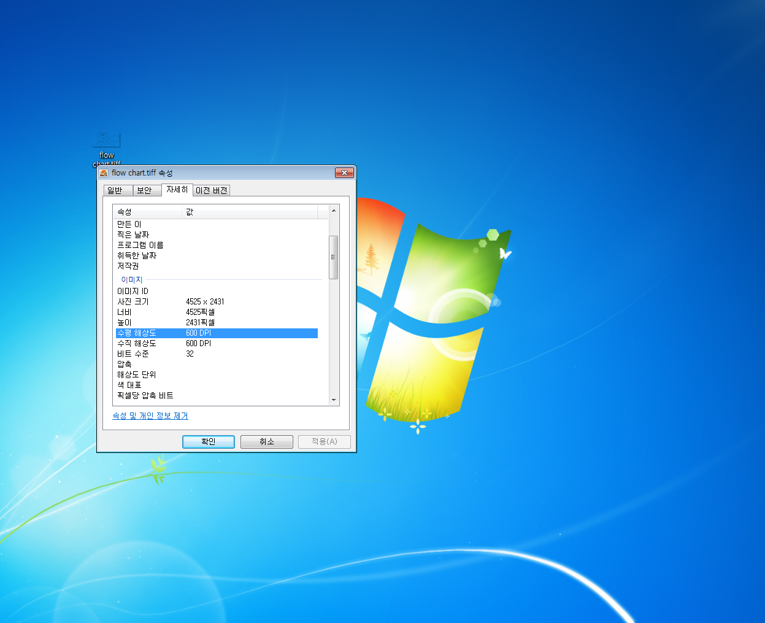Viewport: 765px width, 623px height.
Task: Select the 이미지 ID row
Action: click(217, 292)
